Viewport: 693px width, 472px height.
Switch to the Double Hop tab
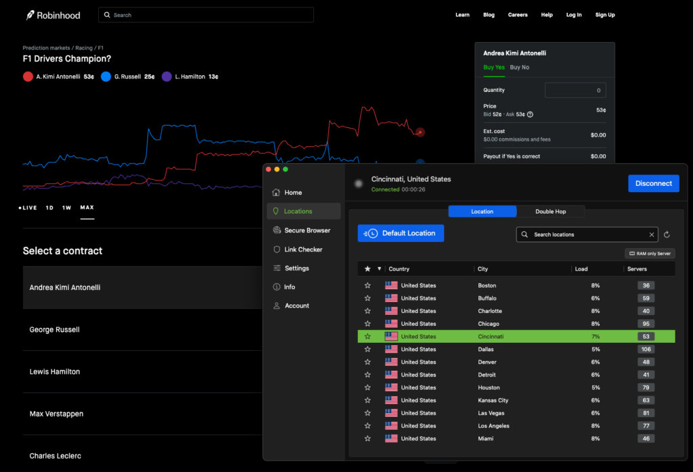pos(551,212)
